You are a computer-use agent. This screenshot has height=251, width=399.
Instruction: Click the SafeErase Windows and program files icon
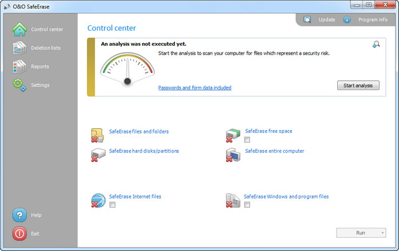[233, 201]
